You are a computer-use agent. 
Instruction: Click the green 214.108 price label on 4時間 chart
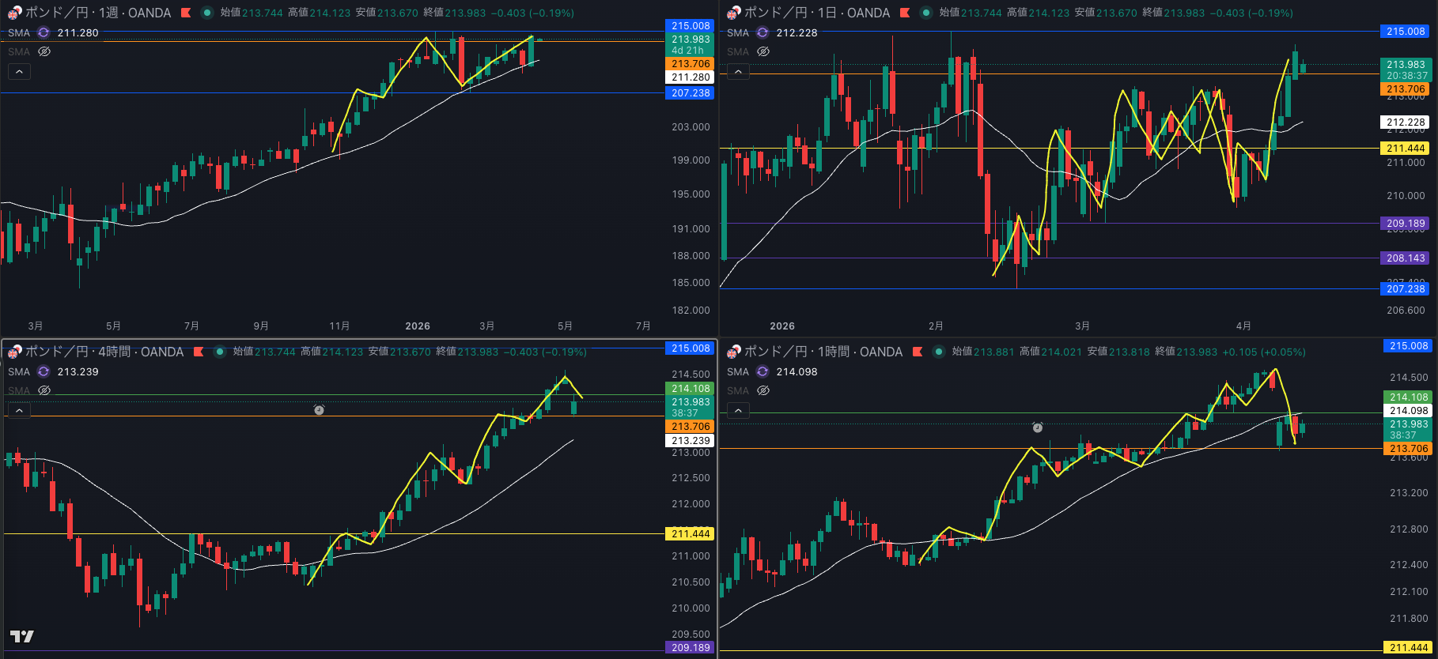coord(691,389)
